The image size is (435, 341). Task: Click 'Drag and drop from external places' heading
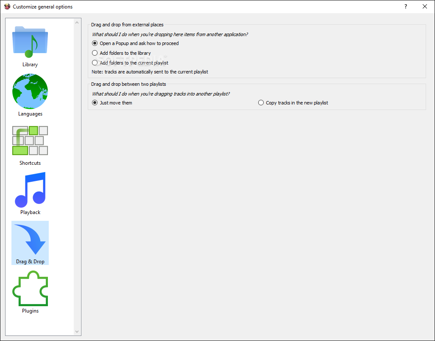pyautogui.click(x=127, y=25)
